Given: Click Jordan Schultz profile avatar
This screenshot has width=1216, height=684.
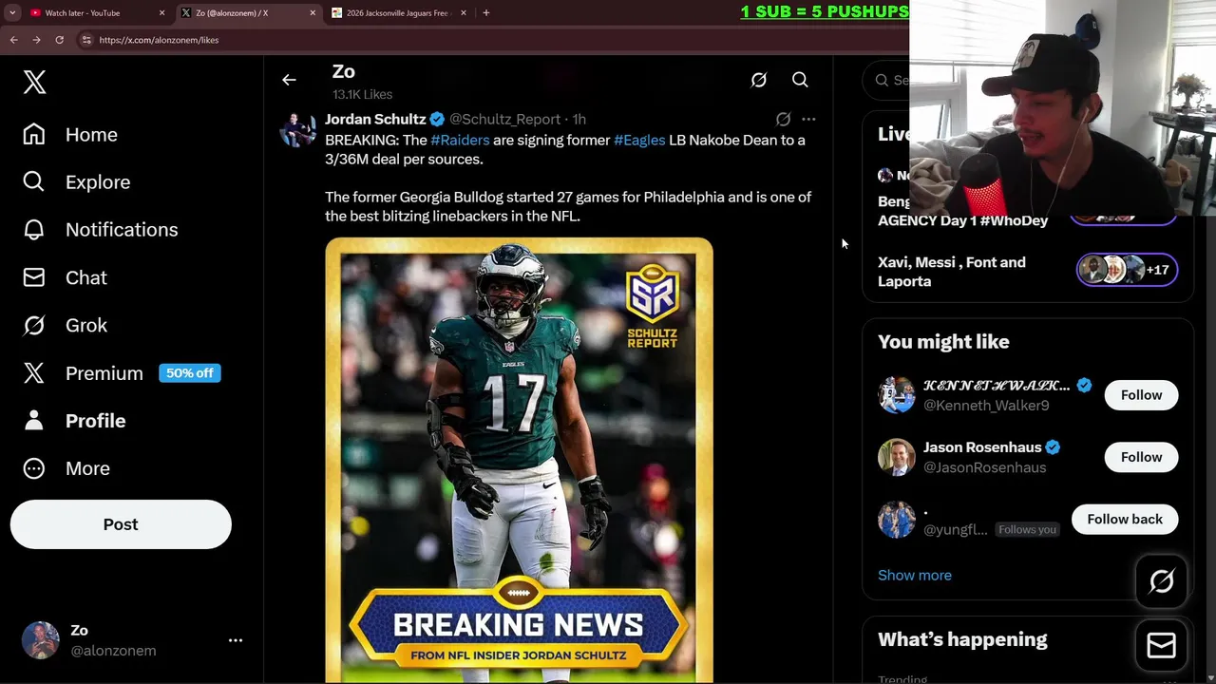Looking at the screenshot, I should pos(297,130).
